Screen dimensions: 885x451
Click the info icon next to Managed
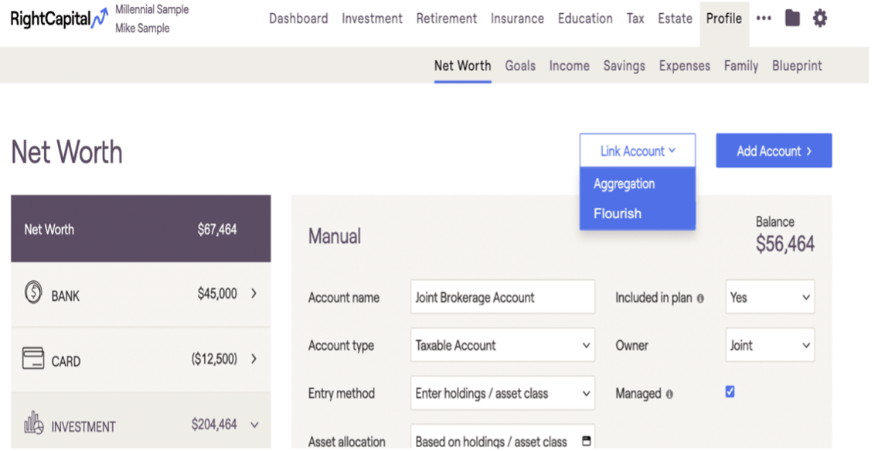669,395
